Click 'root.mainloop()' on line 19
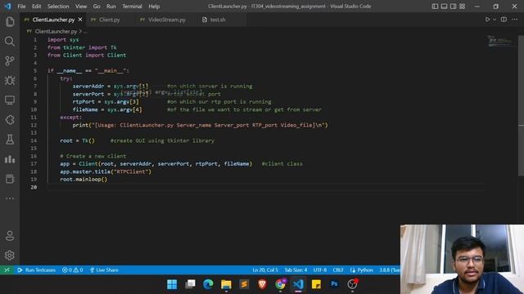This screenshot has width=524, height=294. pos(84,180)
